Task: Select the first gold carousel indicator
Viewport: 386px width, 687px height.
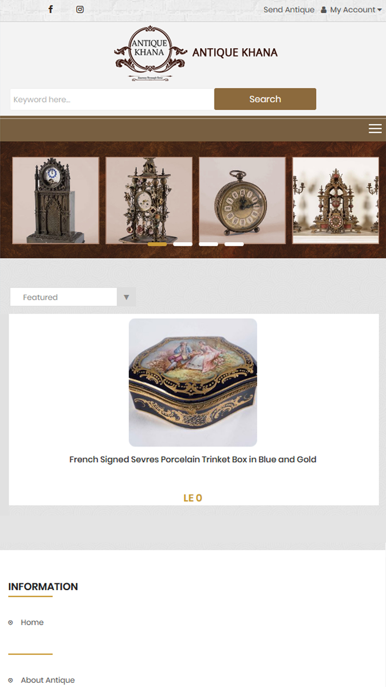Action: click(x=157, y=244)
